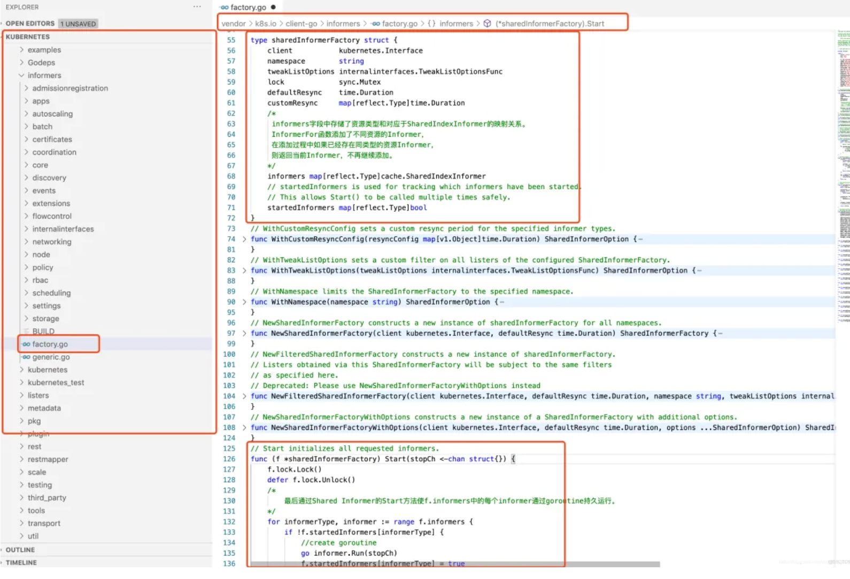Collapse the informers folder in explorer
This screenshot has height=579, width=850.
22,75
